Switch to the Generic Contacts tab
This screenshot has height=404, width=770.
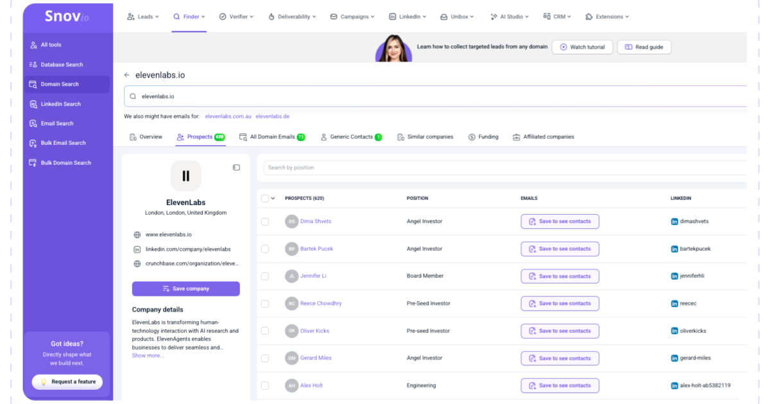[x=351, y=137]
